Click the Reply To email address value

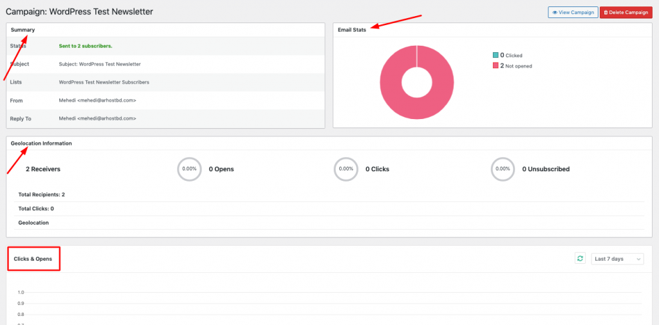pyautogui.click(x=98, y=118)
